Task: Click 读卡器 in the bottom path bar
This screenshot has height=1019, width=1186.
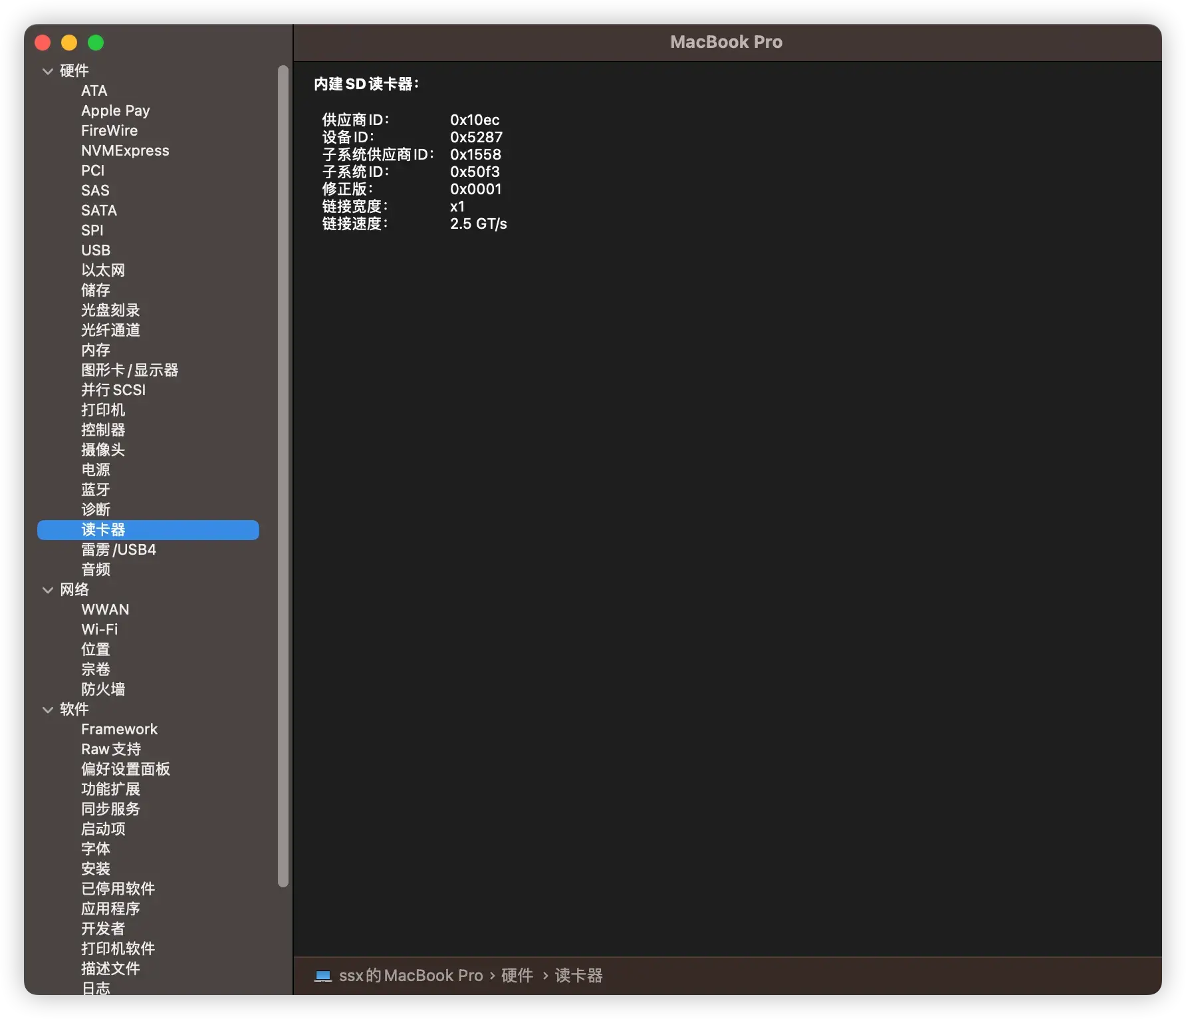Action: click(x=579, y=976)
